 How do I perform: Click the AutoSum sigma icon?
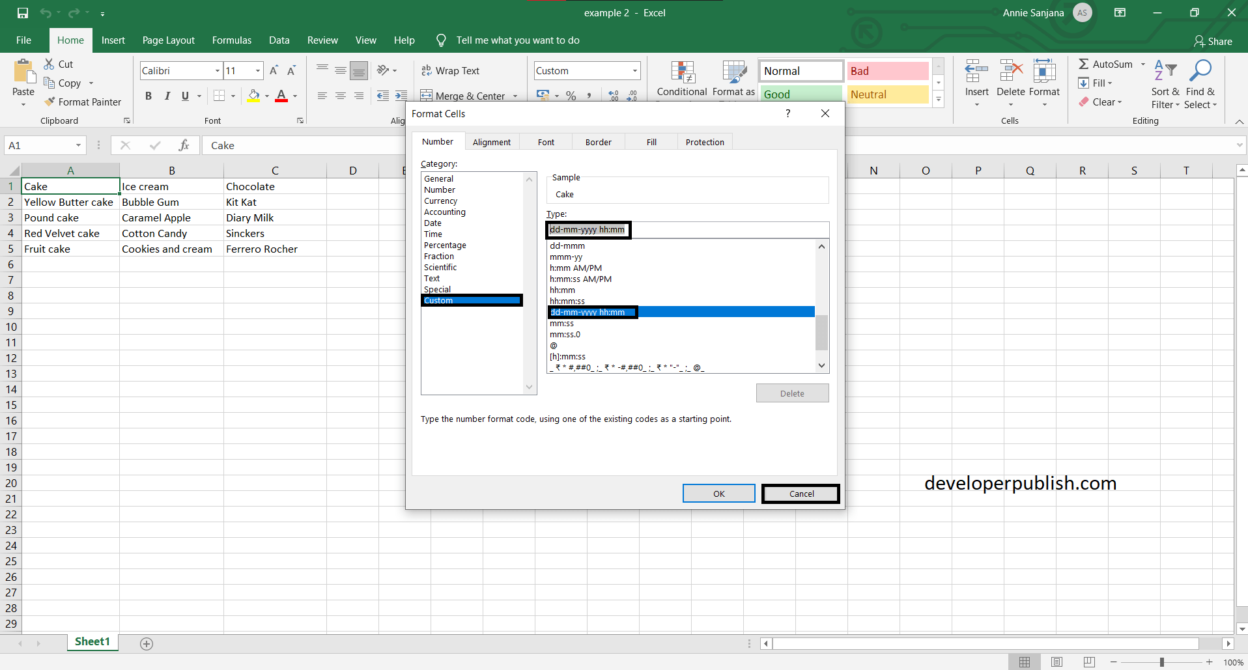pos(1084,64)
